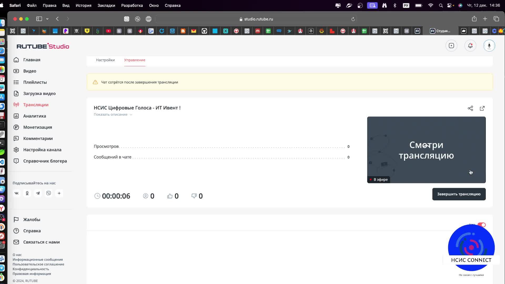Open the notifications bell
The height and width of the screenshot is (284, 505).
pyautogui.click(x=470, y=46)
